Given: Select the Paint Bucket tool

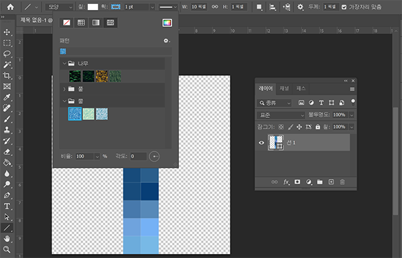Looking at the screenshot, I should [7, 163].
